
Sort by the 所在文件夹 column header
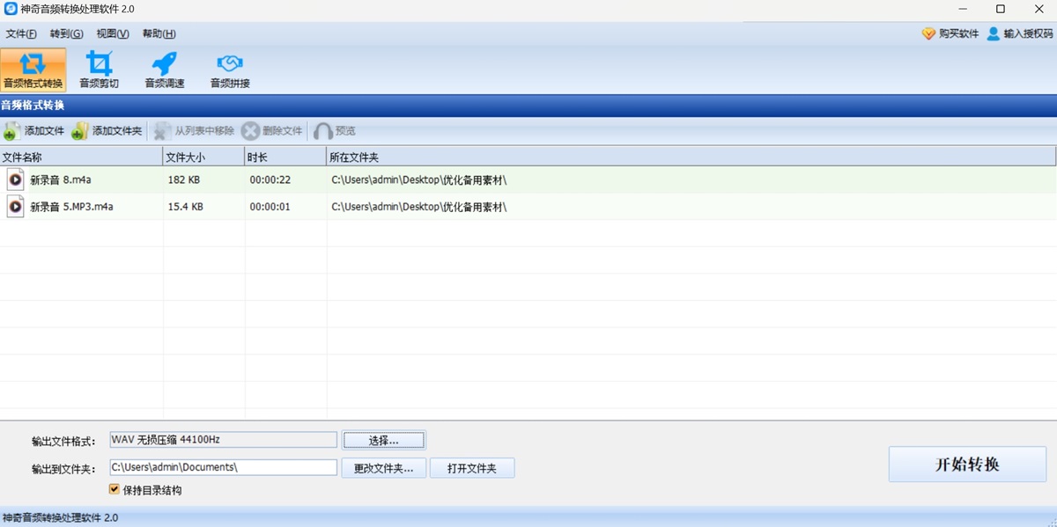pos(691,157)
